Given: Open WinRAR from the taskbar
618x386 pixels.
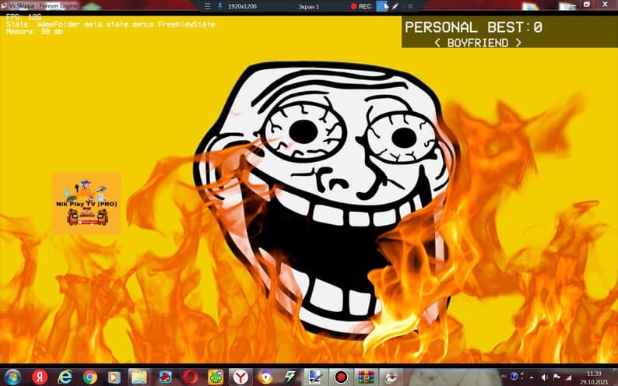Looking at the screenshot, I should click(366, 377).
